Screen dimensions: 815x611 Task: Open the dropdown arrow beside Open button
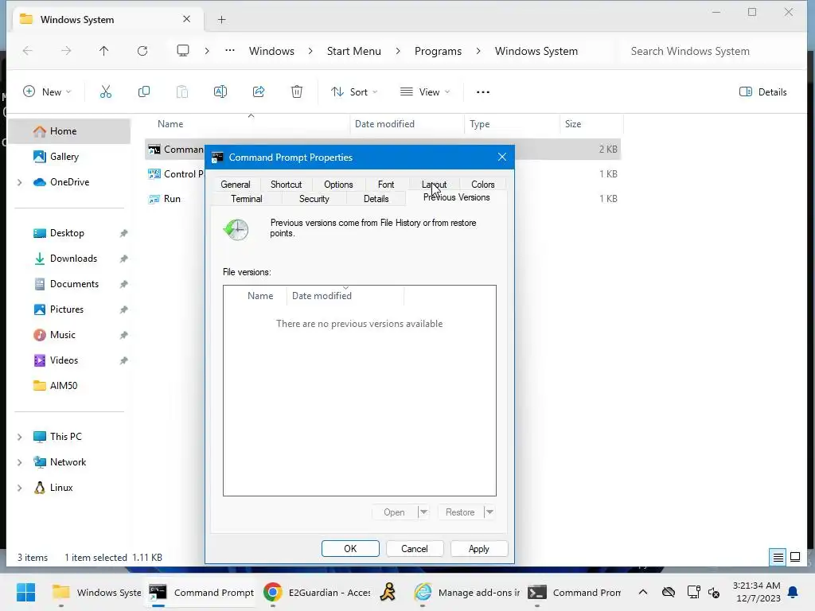423,512
